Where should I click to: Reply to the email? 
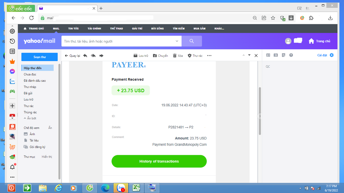(x=85, y=55)
